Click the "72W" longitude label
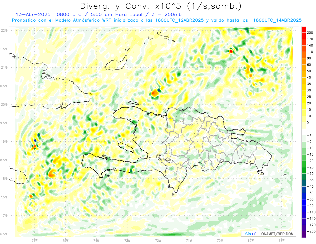Viewport: 316px width, 244px height. (x=158, y=241)
